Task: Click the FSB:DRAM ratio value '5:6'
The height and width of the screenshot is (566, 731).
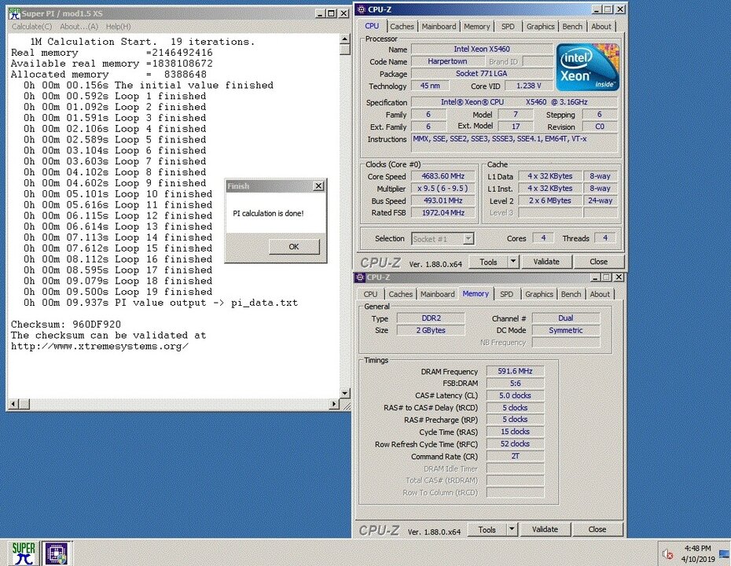Action: pos(515,384)
